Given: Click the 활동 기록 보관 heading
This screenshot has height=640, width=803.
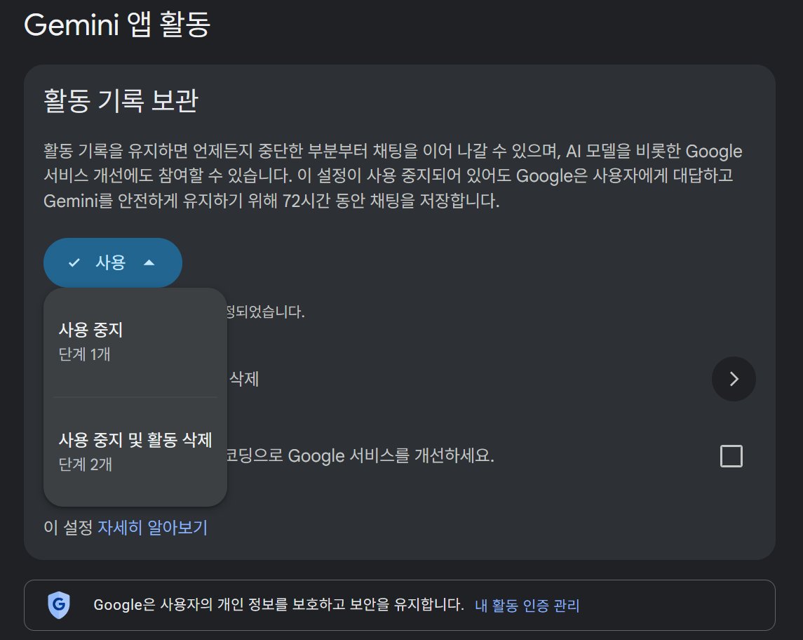Looking at the screenshot, I should pyautogui.click(x=121, y=100).
